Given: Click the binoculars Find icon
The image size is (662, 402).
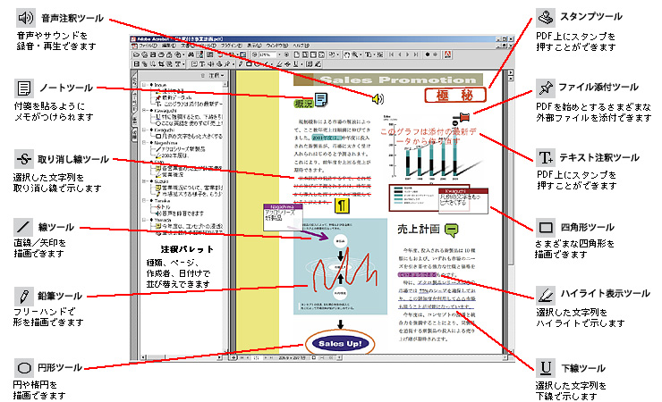Looking at the screenshot, I should coord(191,54).
